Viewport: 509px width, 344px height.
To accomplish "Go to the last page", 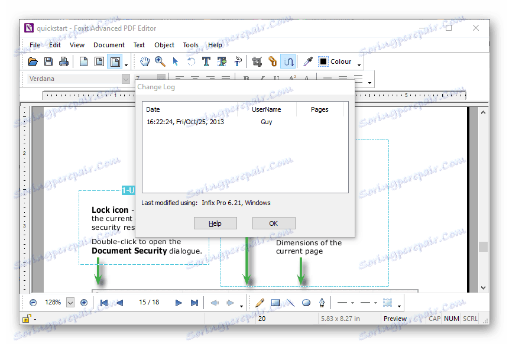I will 194,303.
